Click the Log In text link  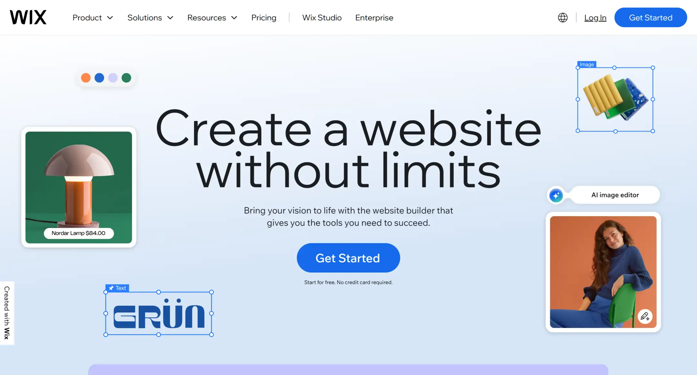[596, 17]
